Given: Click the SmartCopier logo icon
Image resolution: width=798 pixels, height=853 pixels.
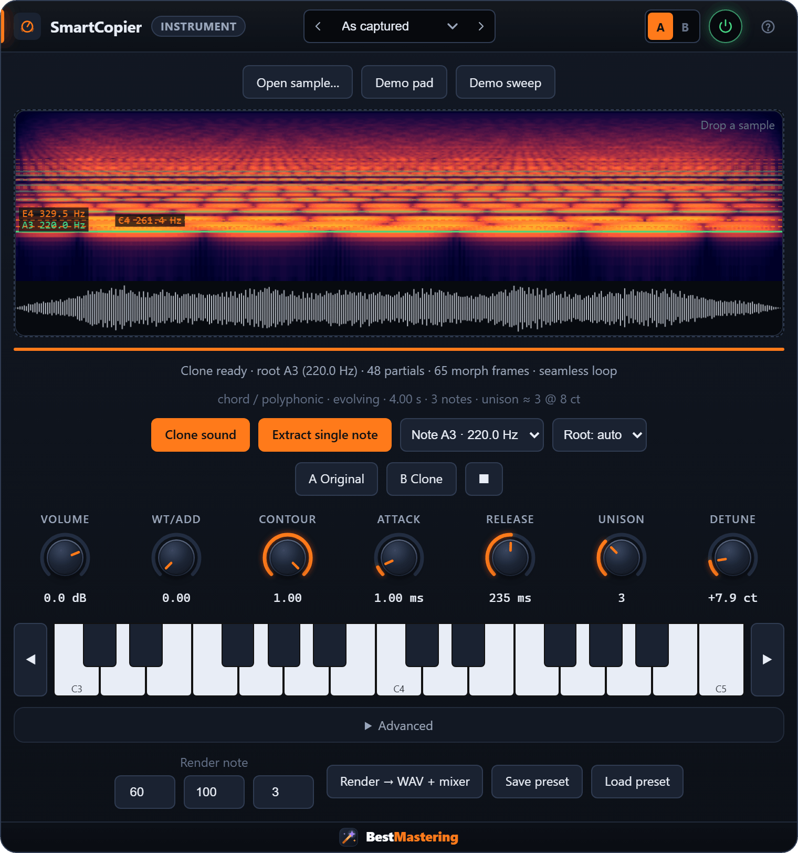Looking at the screenshot, I should point(27,27).
